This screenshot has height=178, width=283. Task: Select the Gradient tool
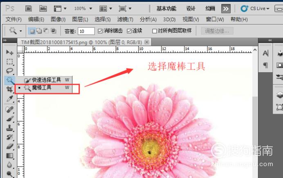[10, 156]
